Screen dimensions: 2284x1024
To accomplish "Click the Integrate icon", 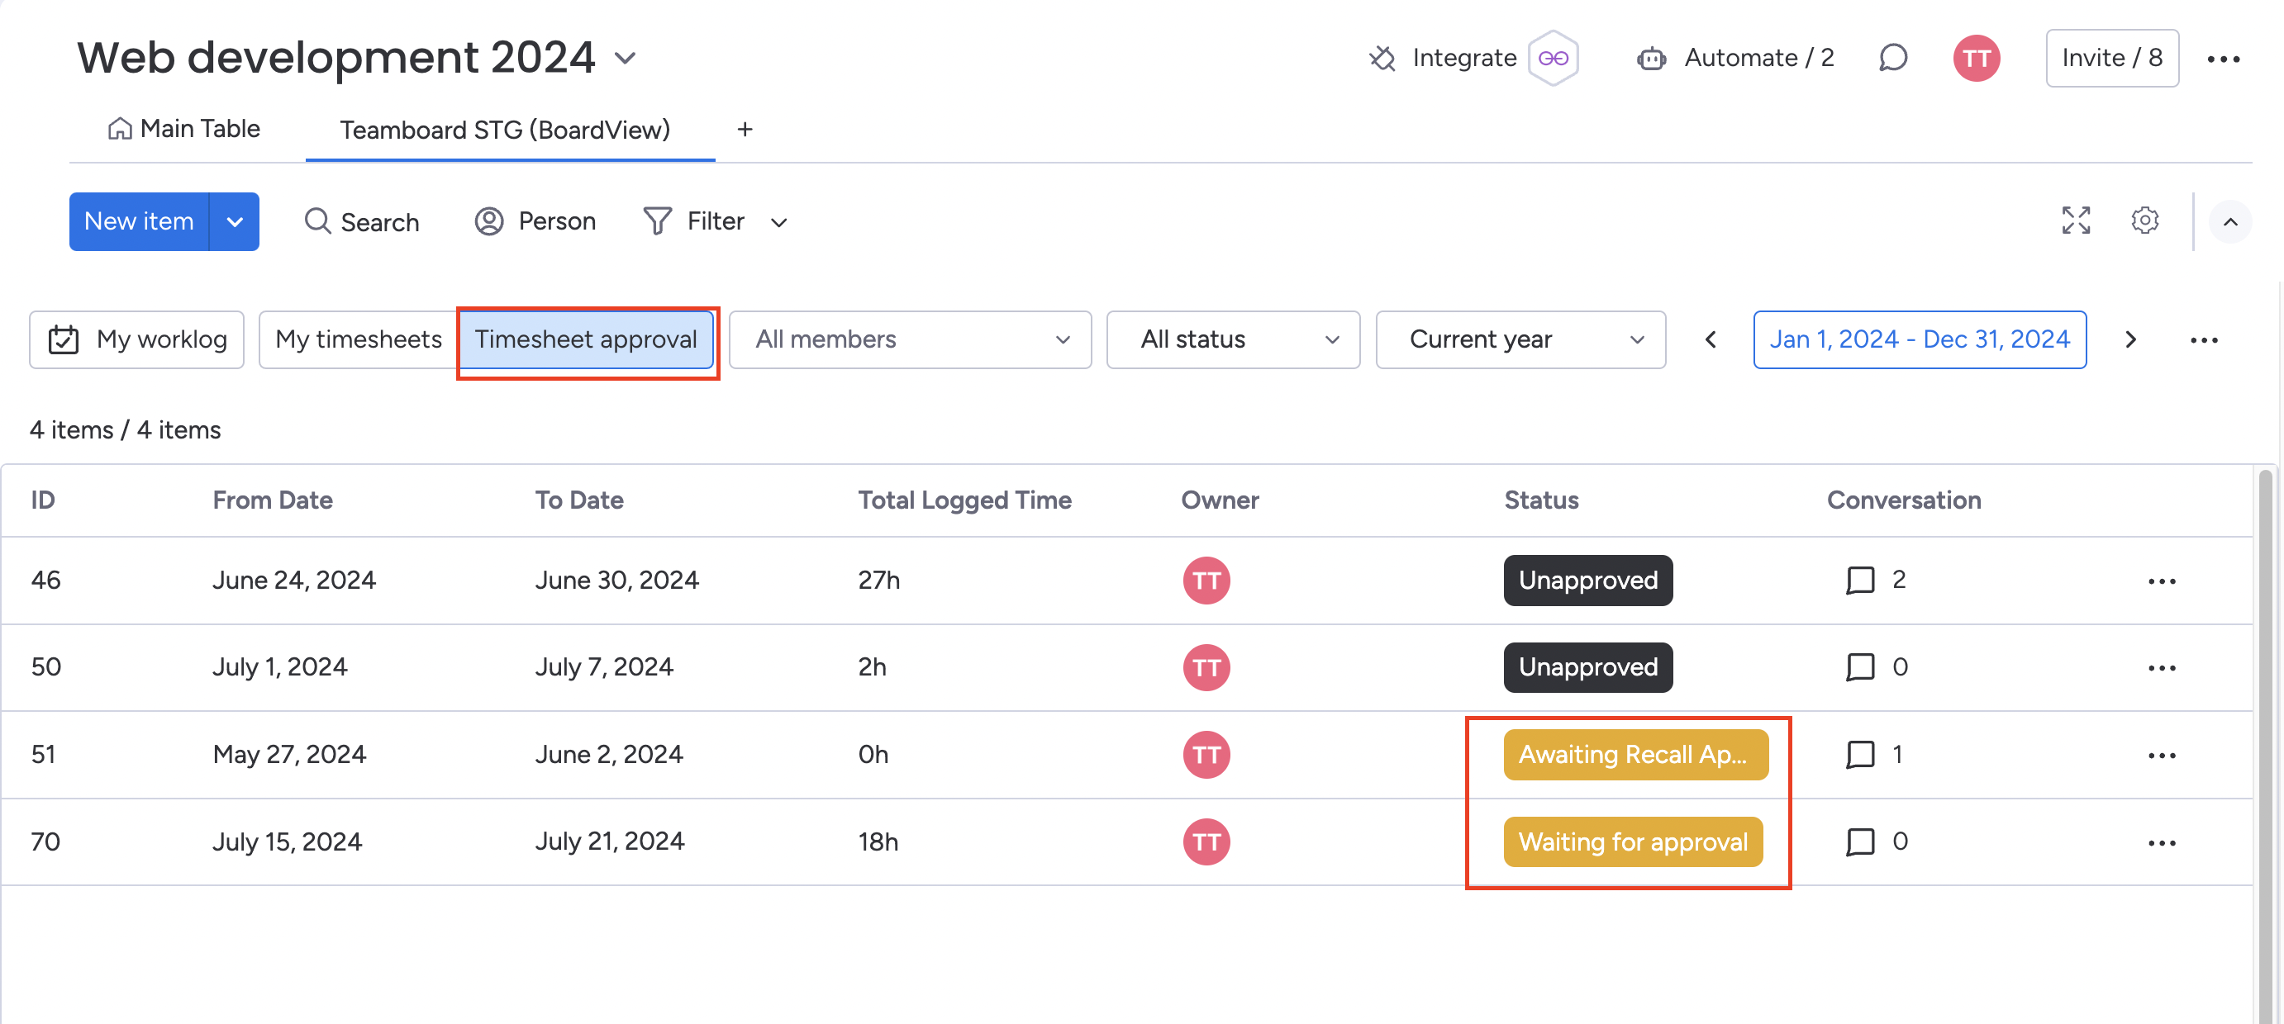I will point(1382,57).
